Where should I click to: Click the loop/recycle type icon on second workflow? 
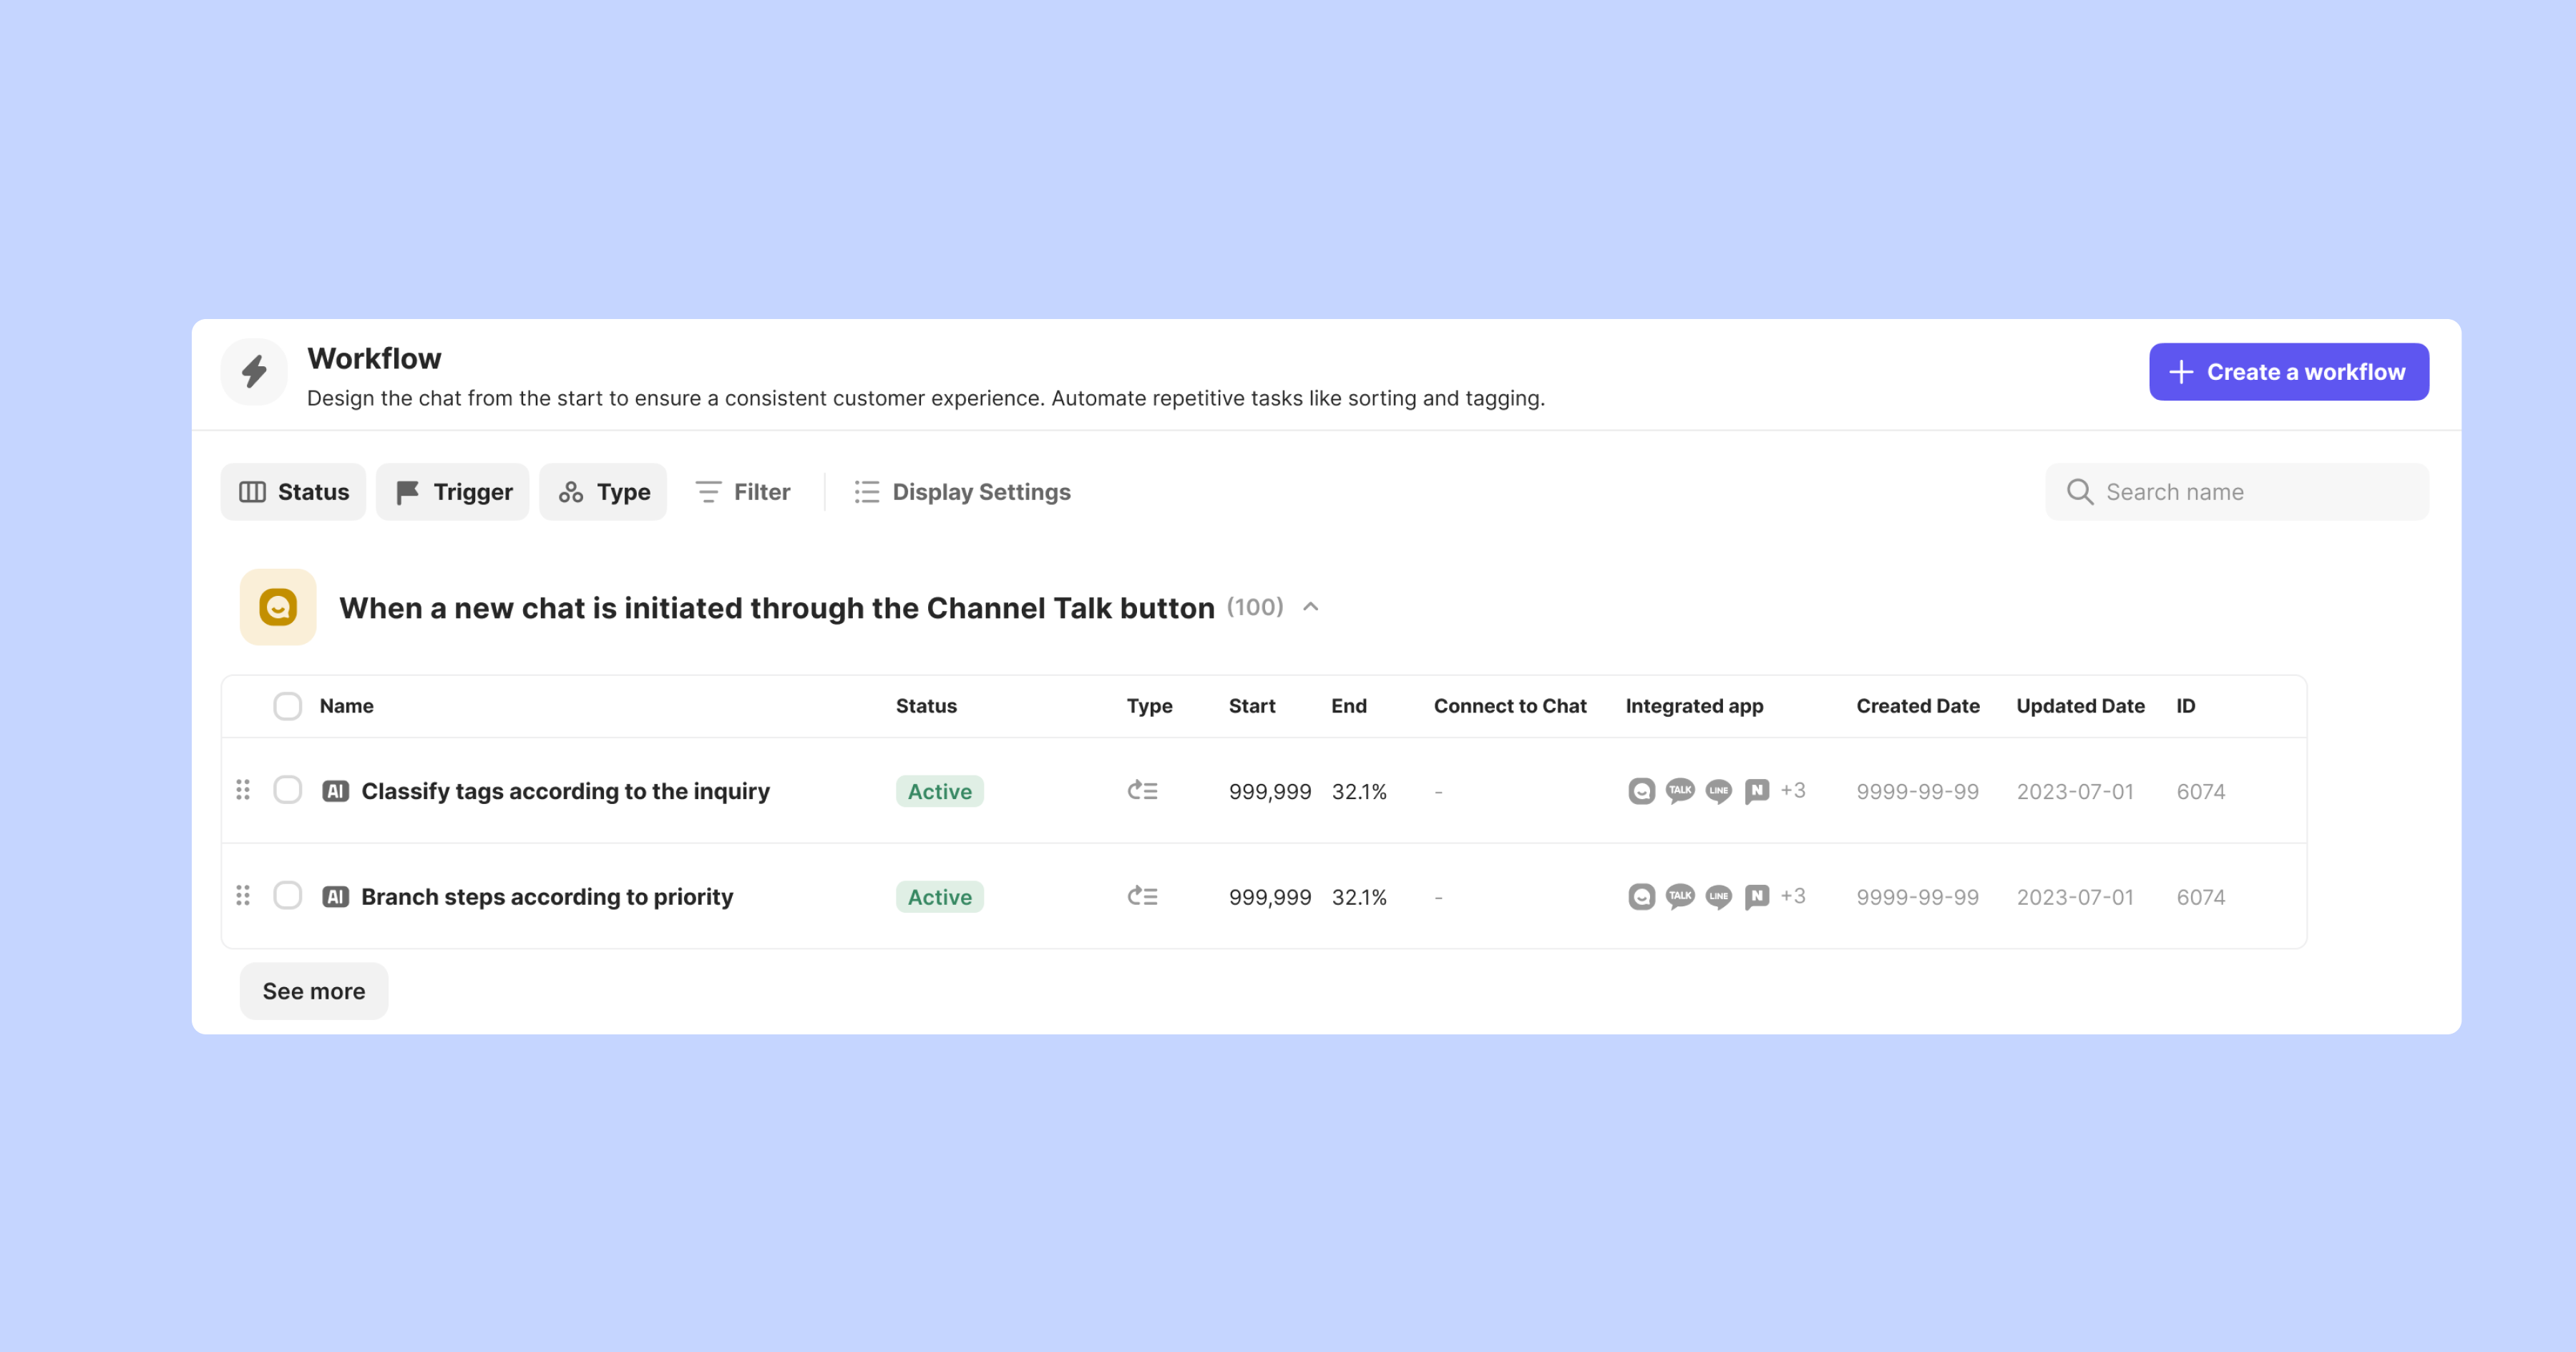[1143, 896]
